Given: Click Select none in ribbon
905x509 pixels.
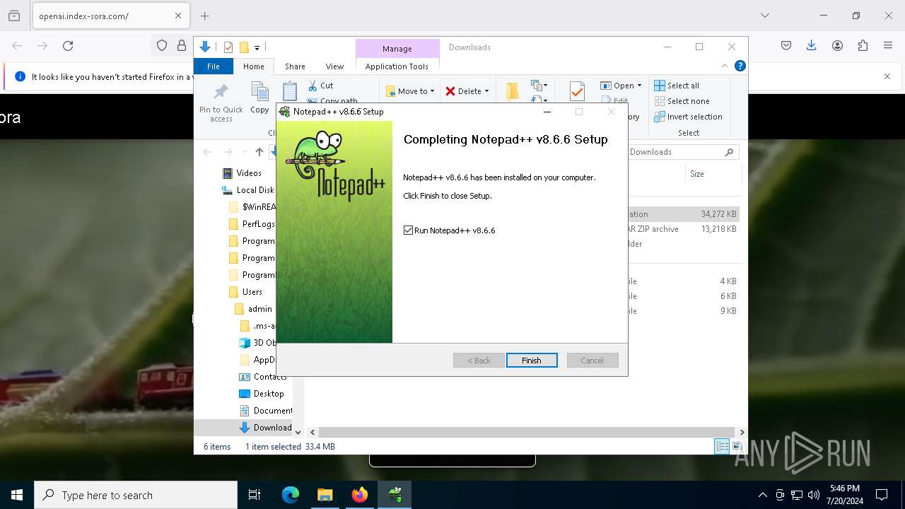Looking at the screenshot, I should pos(682,101).
